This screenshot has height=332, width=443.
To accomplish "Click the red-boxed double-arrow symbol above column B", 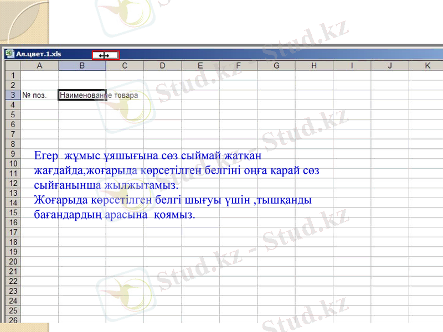I will tap(105, 55).
